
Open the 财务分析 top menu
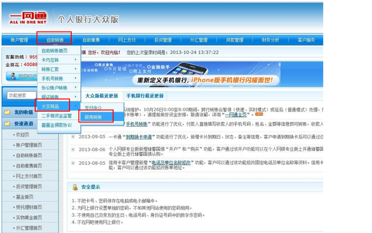pos(270,40)
